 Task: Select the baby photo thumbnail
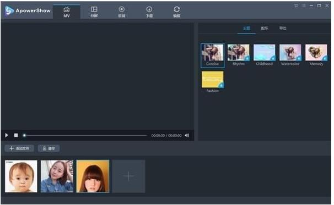(21, 176)
